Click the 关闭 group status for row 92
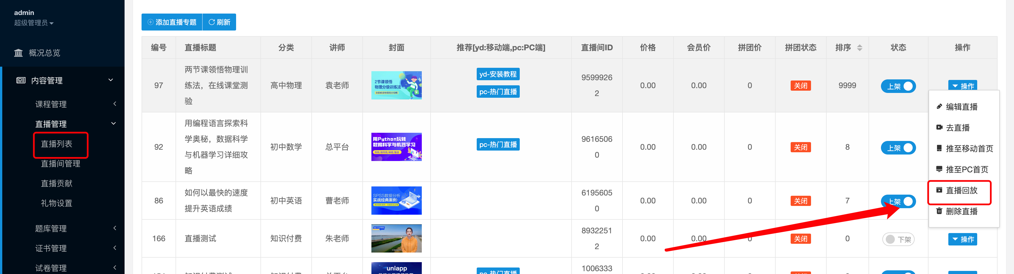 (801, 147)
